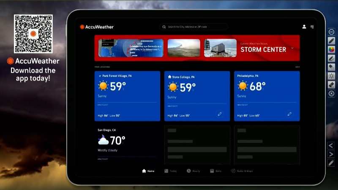
Task: Click the current location arrow icon
Action: point(100,76)
